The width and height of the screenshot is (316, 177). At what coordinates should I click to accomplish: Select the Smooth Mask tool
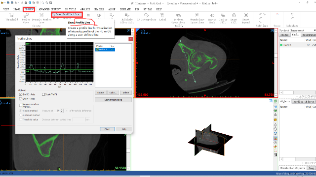(212, 18)
